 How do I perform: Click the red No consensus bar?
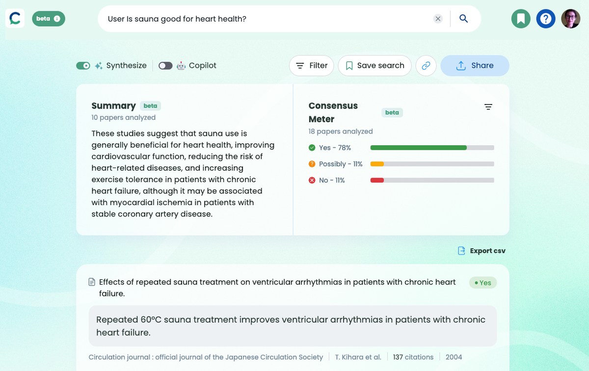coord(377,180)
